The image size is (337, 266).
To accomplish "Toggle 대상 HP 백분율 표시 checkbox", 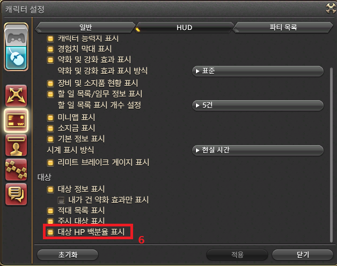I will 50,232.
